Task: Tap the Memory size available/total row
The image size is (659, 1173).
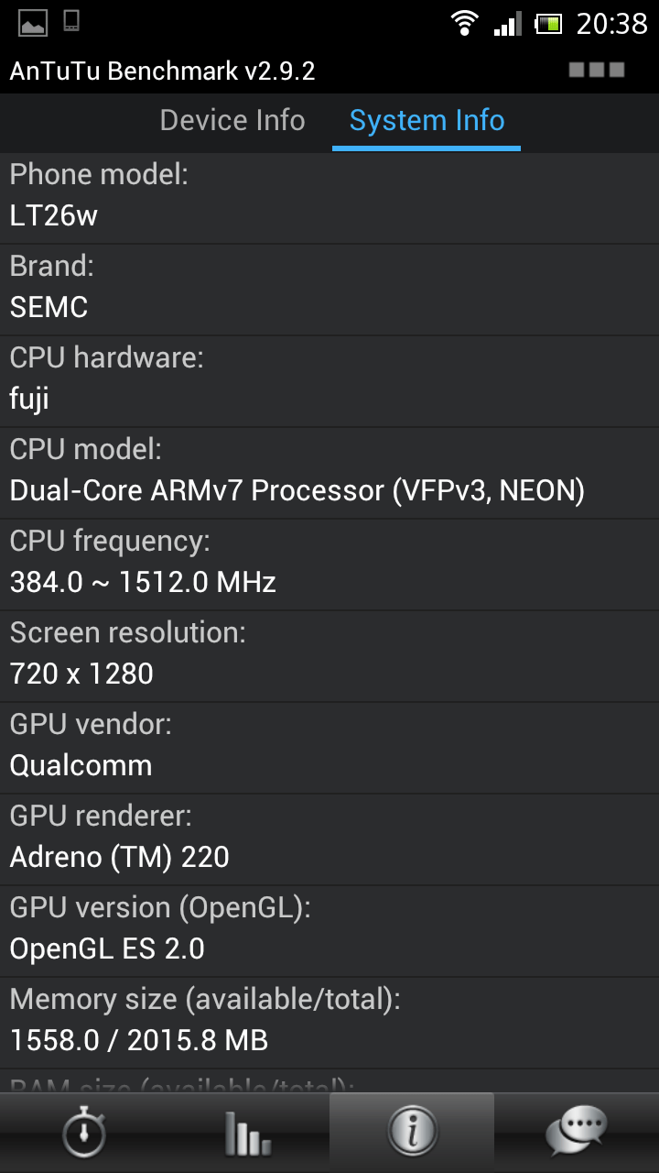Action: point(329,1022)
